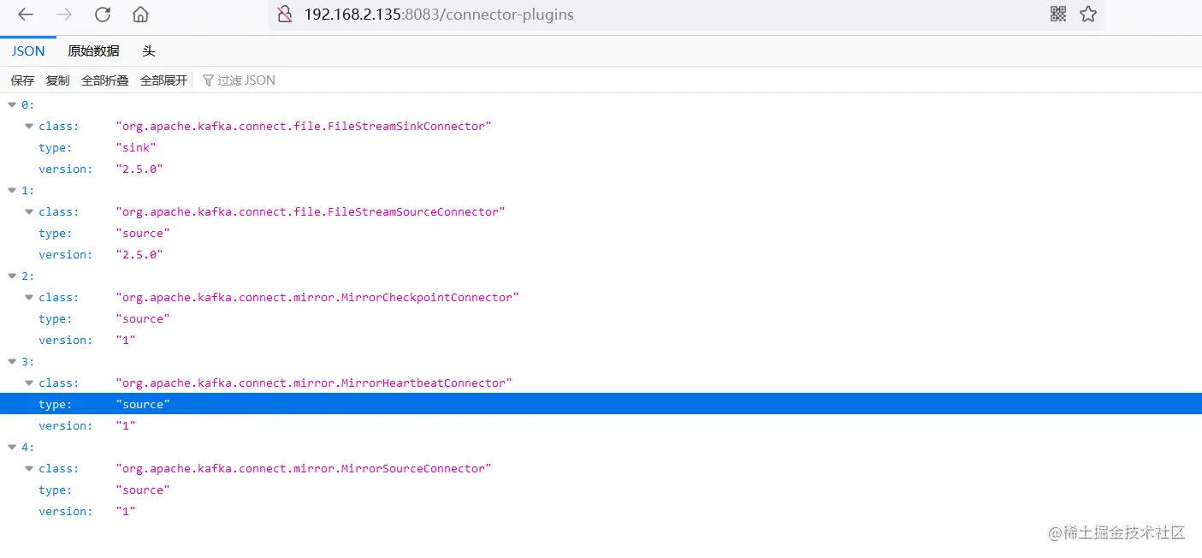The height and width of the screenshot is (558, 1202).
Task: Collapse array item 3
Action: [12, 361]
